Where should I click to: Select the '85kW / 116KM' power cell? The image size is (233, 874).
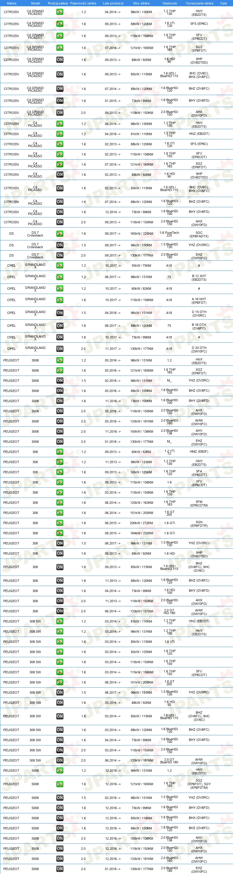(x=142, y=818)
